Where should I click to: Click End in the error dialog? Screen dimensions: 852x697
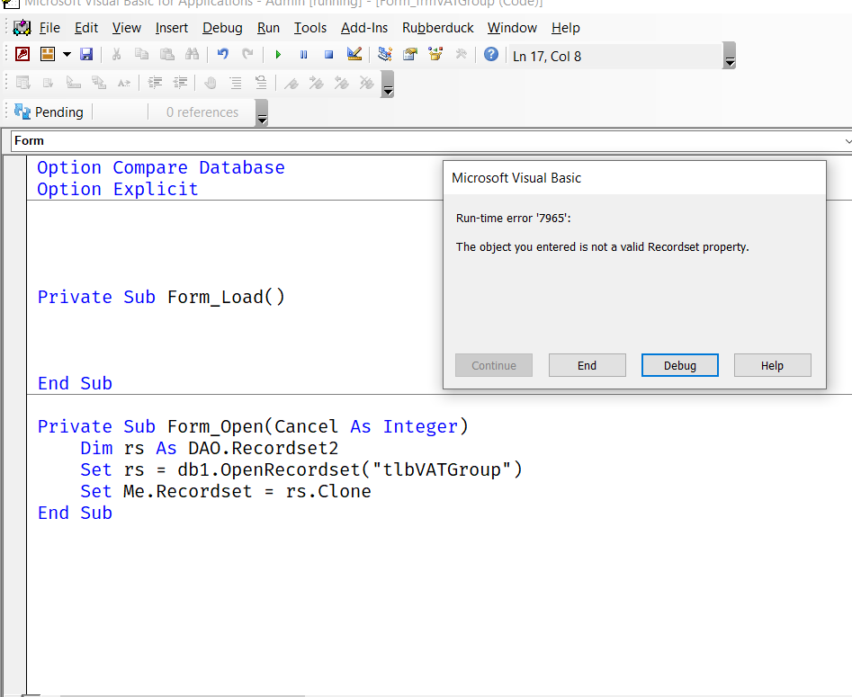click(587, 366)
